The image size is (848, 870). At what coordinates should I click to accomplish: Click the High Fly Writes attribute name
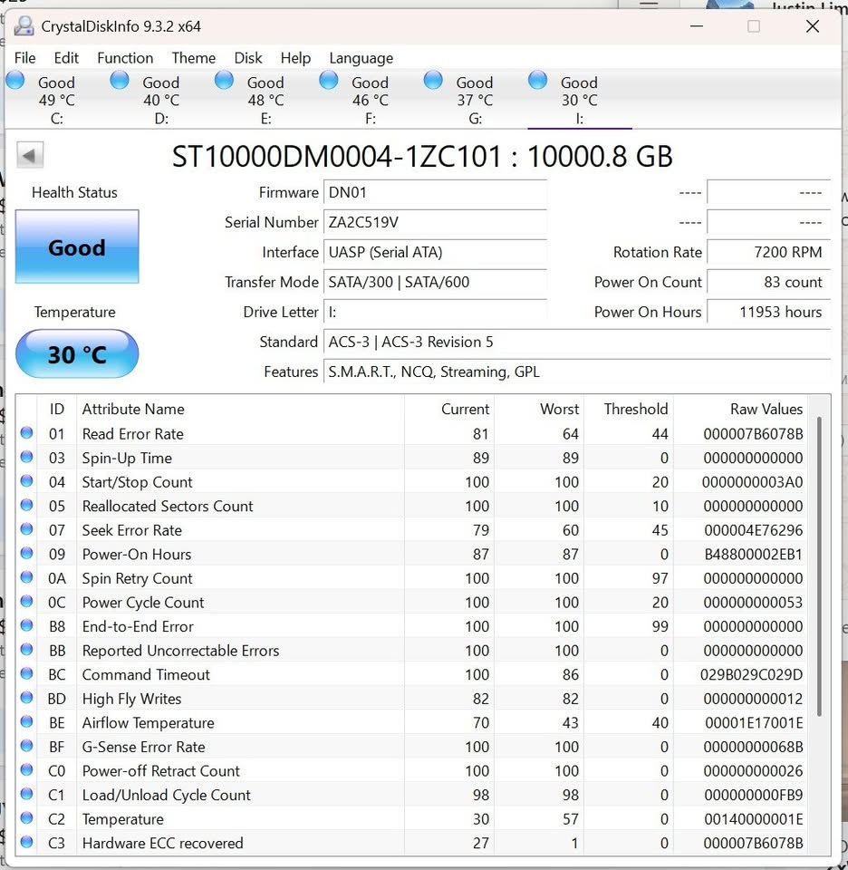132,699
